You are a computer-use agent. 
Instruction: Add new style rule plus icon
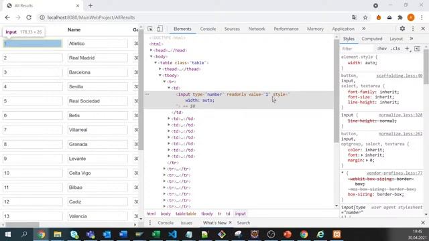coord(407,49)
